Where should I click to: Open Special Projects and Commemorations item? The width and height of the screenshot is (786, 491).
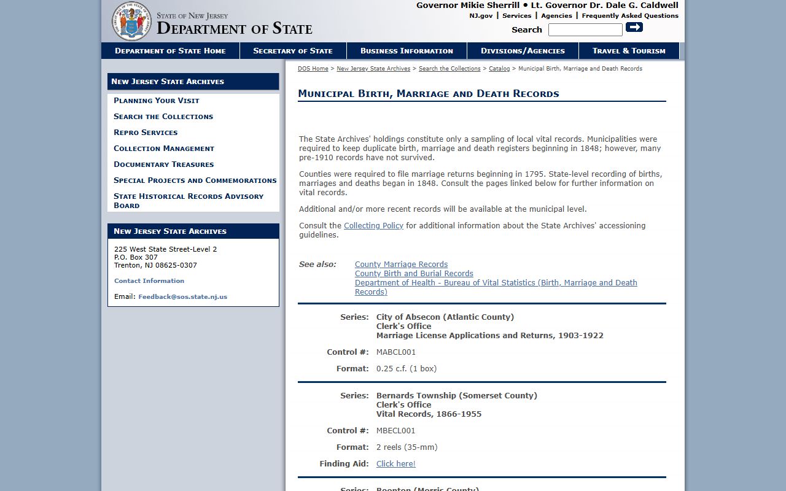pyautogui.click(x=195, y=180)
